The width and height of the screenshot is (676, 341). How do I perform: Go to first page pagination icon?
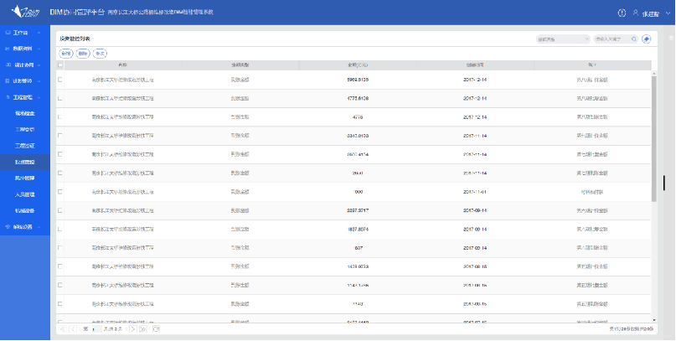(x=63, y=329)
